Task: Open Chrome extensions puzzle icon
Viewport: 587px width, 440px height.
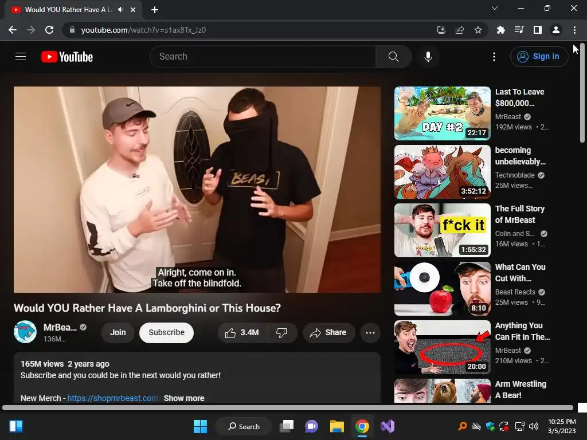Action: click(501, 30)
